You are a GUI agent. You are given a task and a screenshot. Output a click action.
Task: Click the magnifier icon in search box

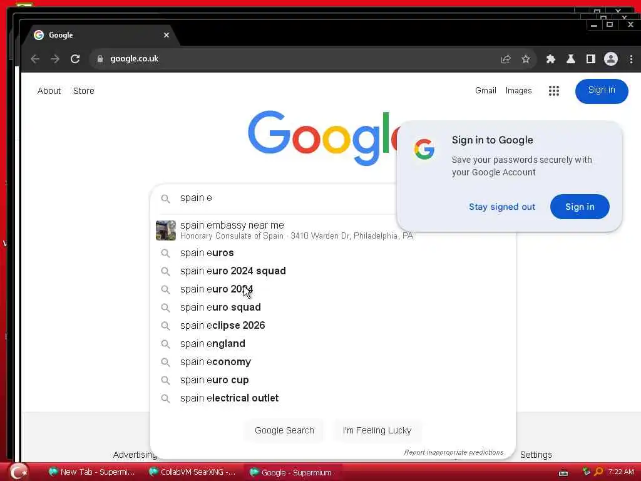pos(165,199)
